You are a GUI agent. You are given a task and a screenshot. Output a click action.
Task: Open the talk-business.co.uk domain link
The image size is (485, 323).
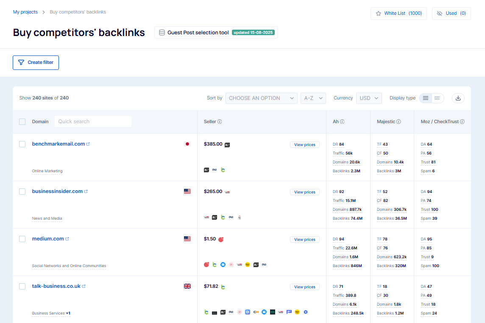click(x=56, y=286)
